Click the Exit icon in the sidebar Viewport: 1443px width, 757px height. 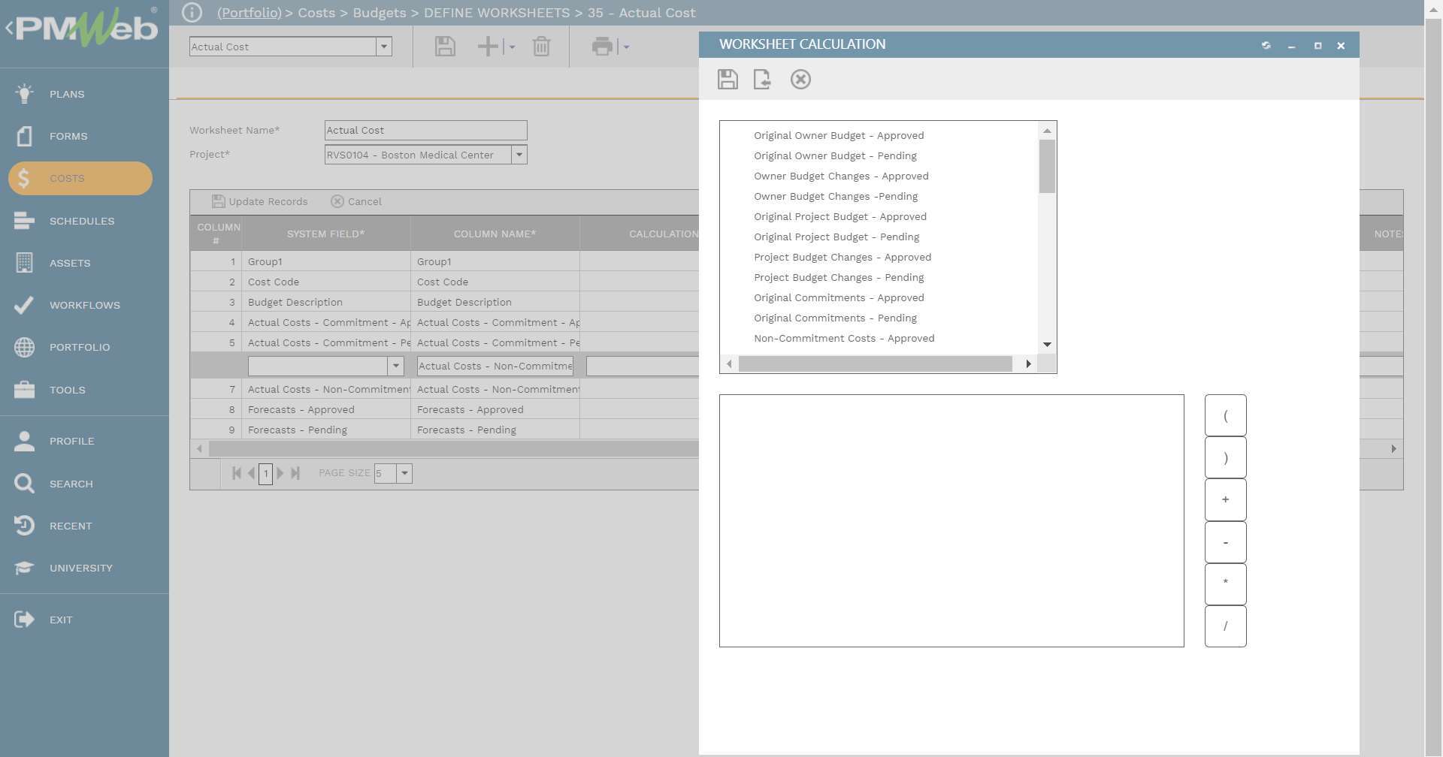click(x=24, y=620)
